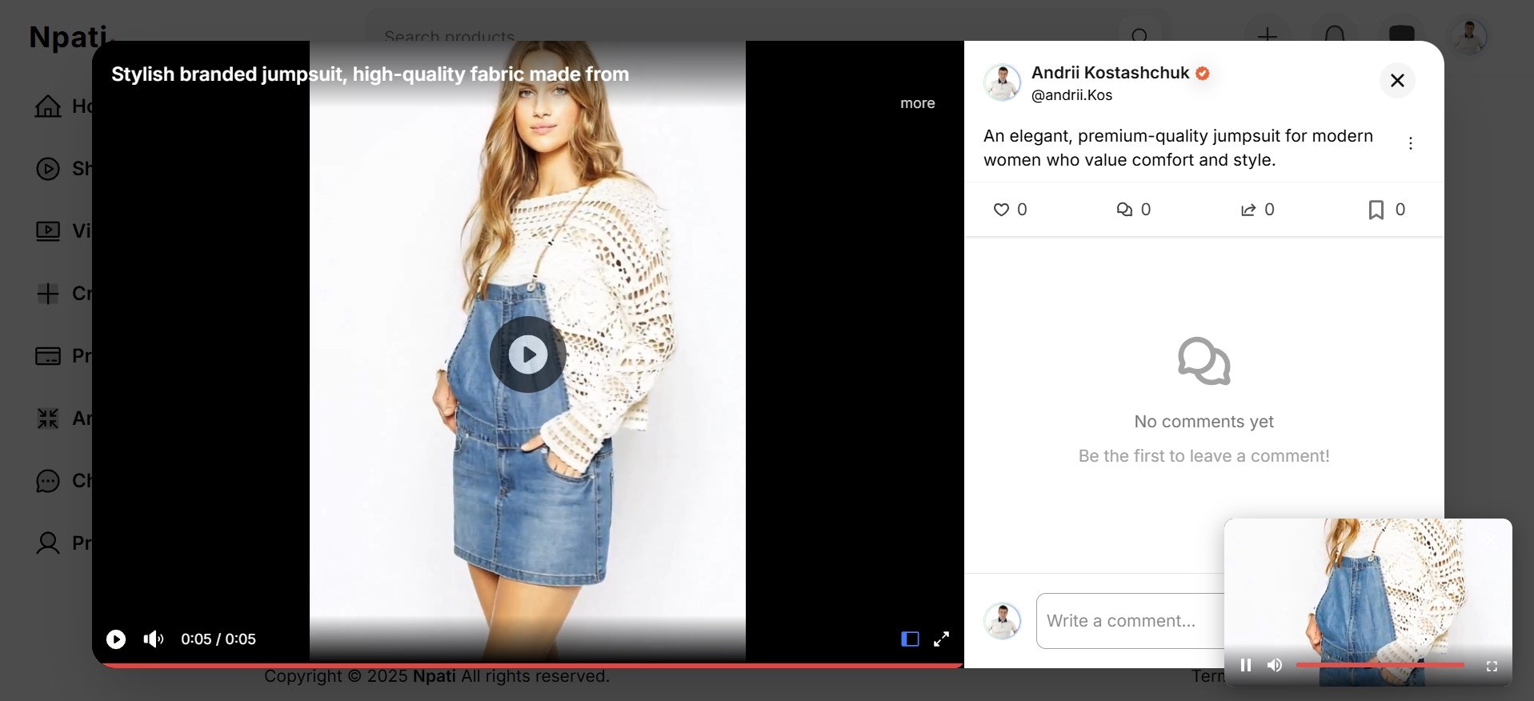The height and width of the screenshot is (701, 1534).
Task: Click 'Be the first to leave a comment!'
Action: [x=1204, y=456]
